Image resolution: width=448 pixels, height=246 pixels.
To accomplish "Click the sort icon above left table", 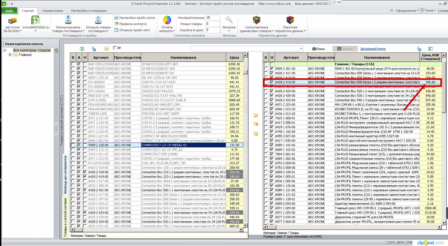I will pos(94,49).
